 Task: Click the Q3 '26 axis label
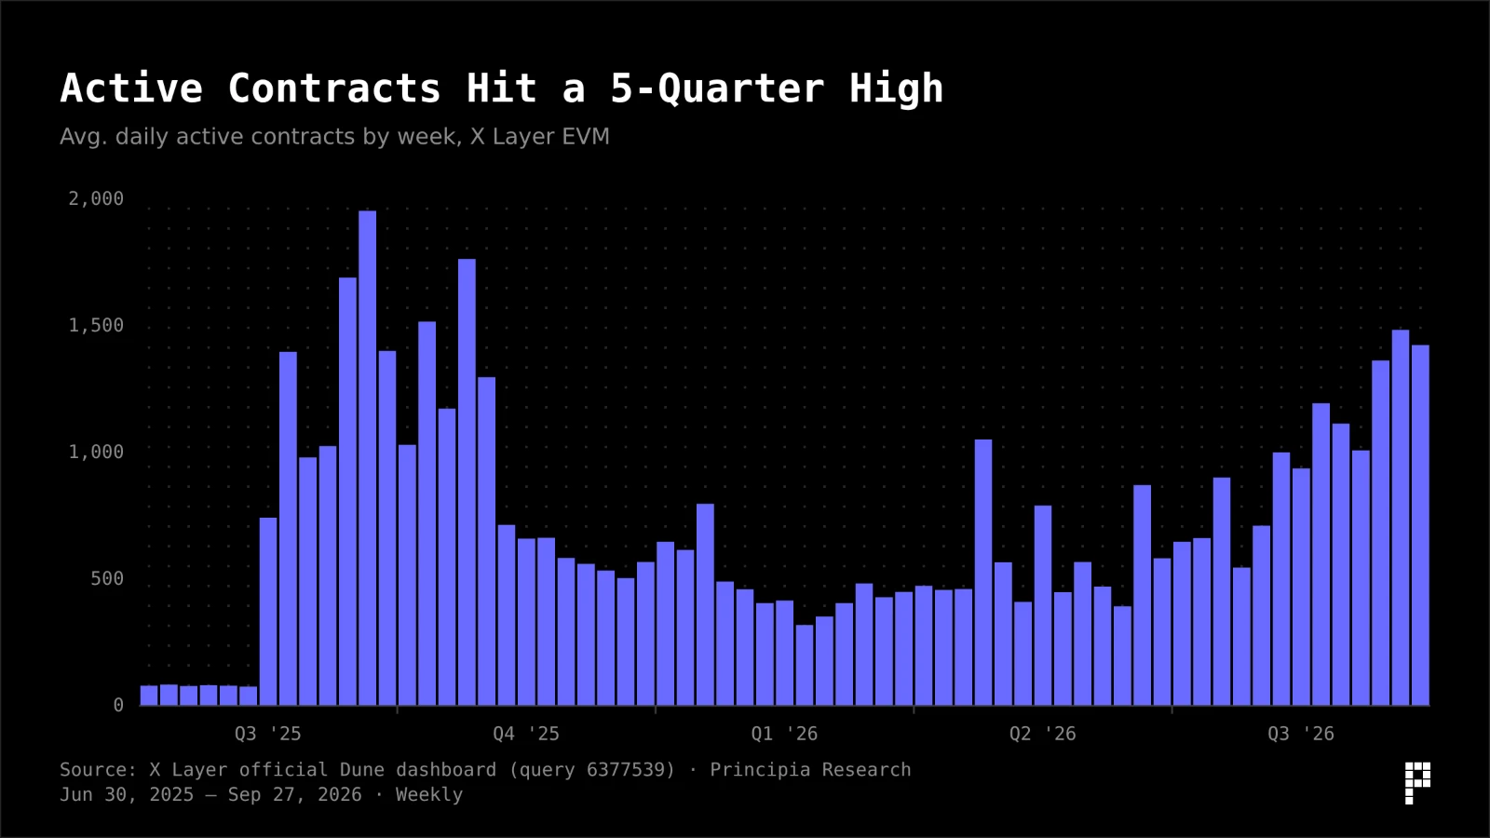1301,734
